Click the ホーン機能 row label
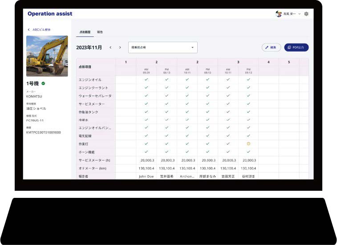The image size is (337, 245). (86, 152)
